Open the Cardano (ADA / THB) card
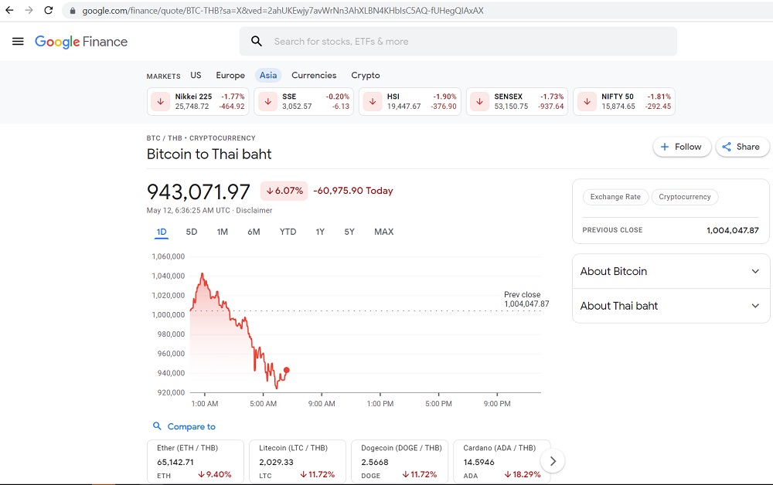773x485 pixels. 502,461
